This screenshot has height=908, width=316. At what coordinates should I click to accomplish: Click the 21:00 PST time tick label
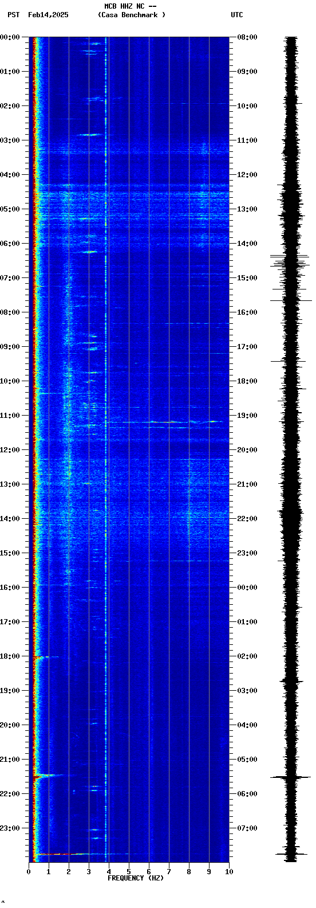click(10, 760)
